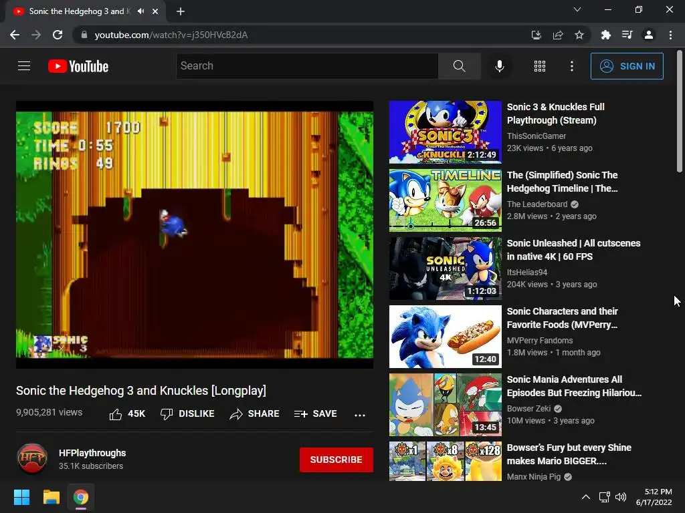The height and width of the screenshot is (513, 685).
Task: Open ItsHelias94 channel link
Action: pos(527,273)
